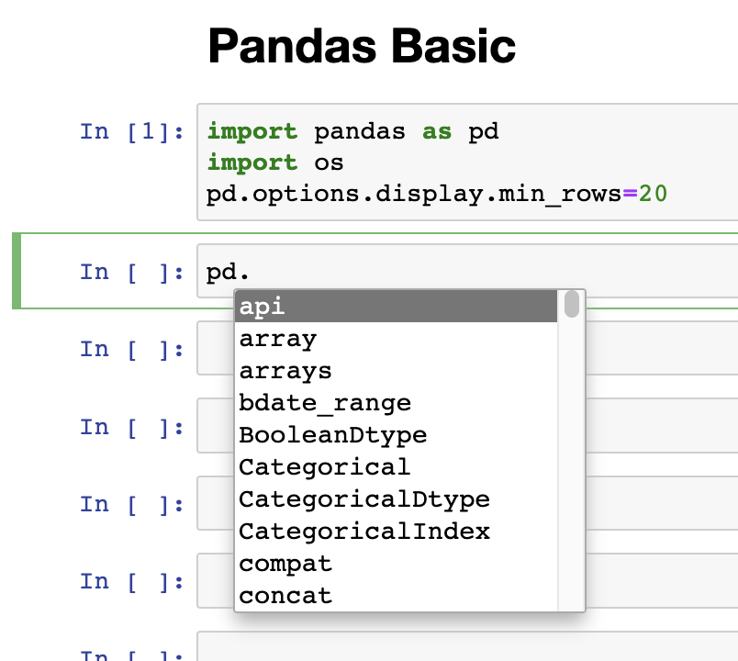Click the empty cell's input area right of the 'array' suggestion

click(662, 348)
